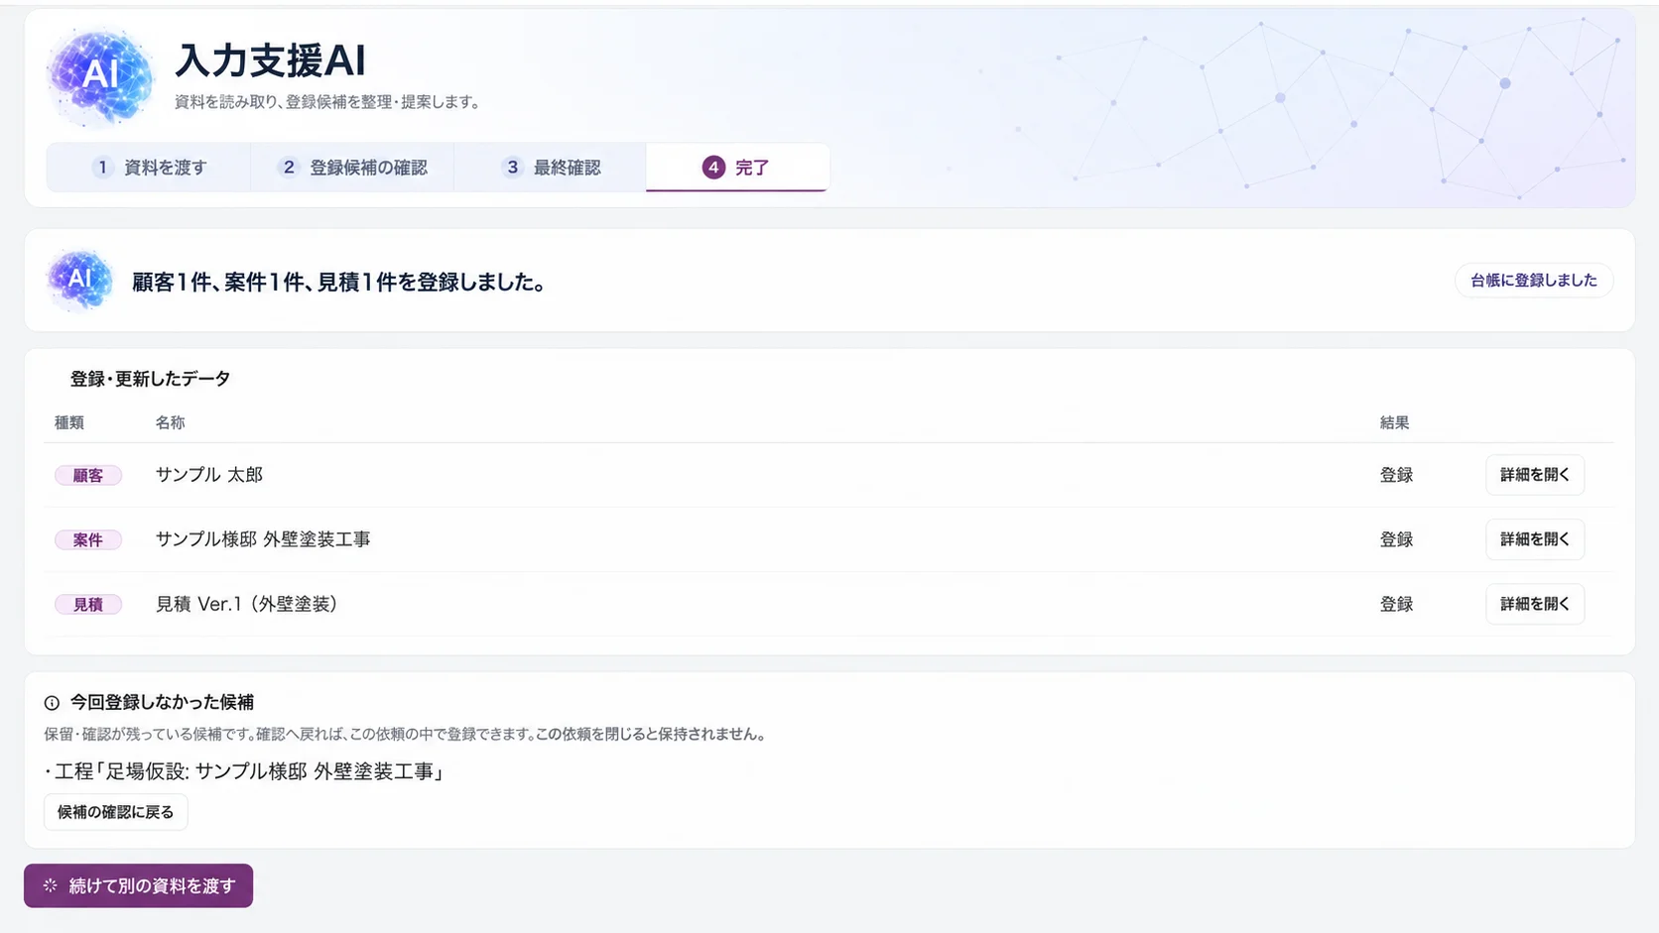The width and height of the screenshot is (1659, 933).
Task: Select step 4 完了 tab
Action: 737,168
